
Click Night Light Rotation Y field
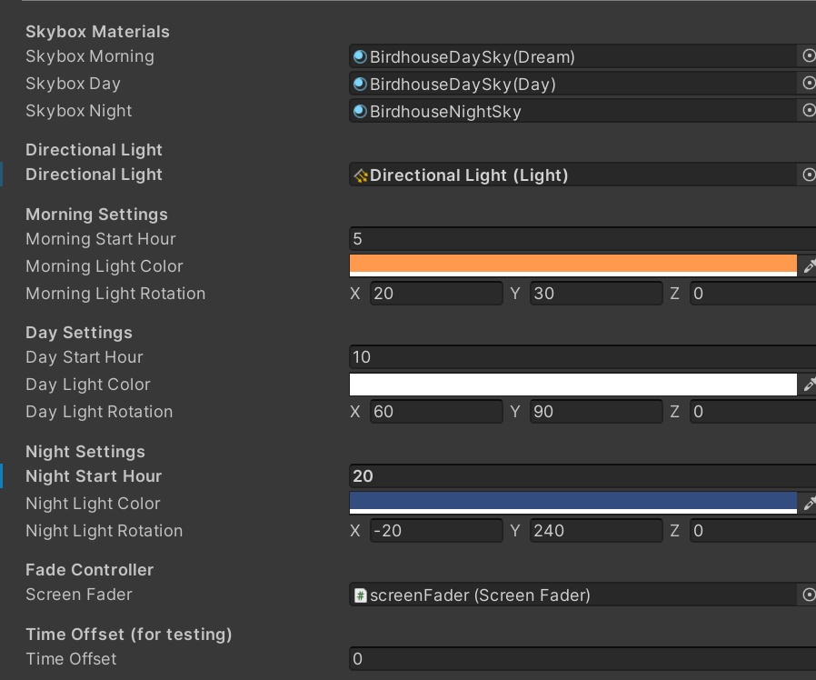pos(595,531)
